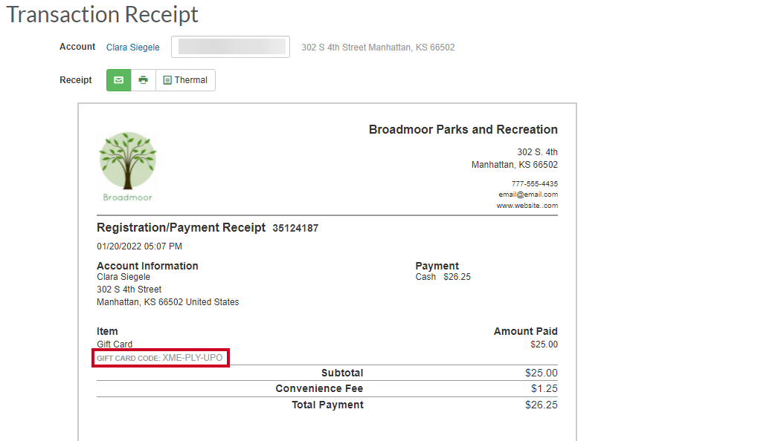The width and height of the screenshot is (784, 441).
Task: Click the Transaction Receipt page heading
Action: pos(102,14)
